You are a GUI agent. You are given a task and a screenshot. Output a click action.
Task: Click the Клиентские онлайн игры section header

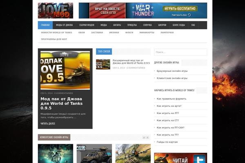54,137
